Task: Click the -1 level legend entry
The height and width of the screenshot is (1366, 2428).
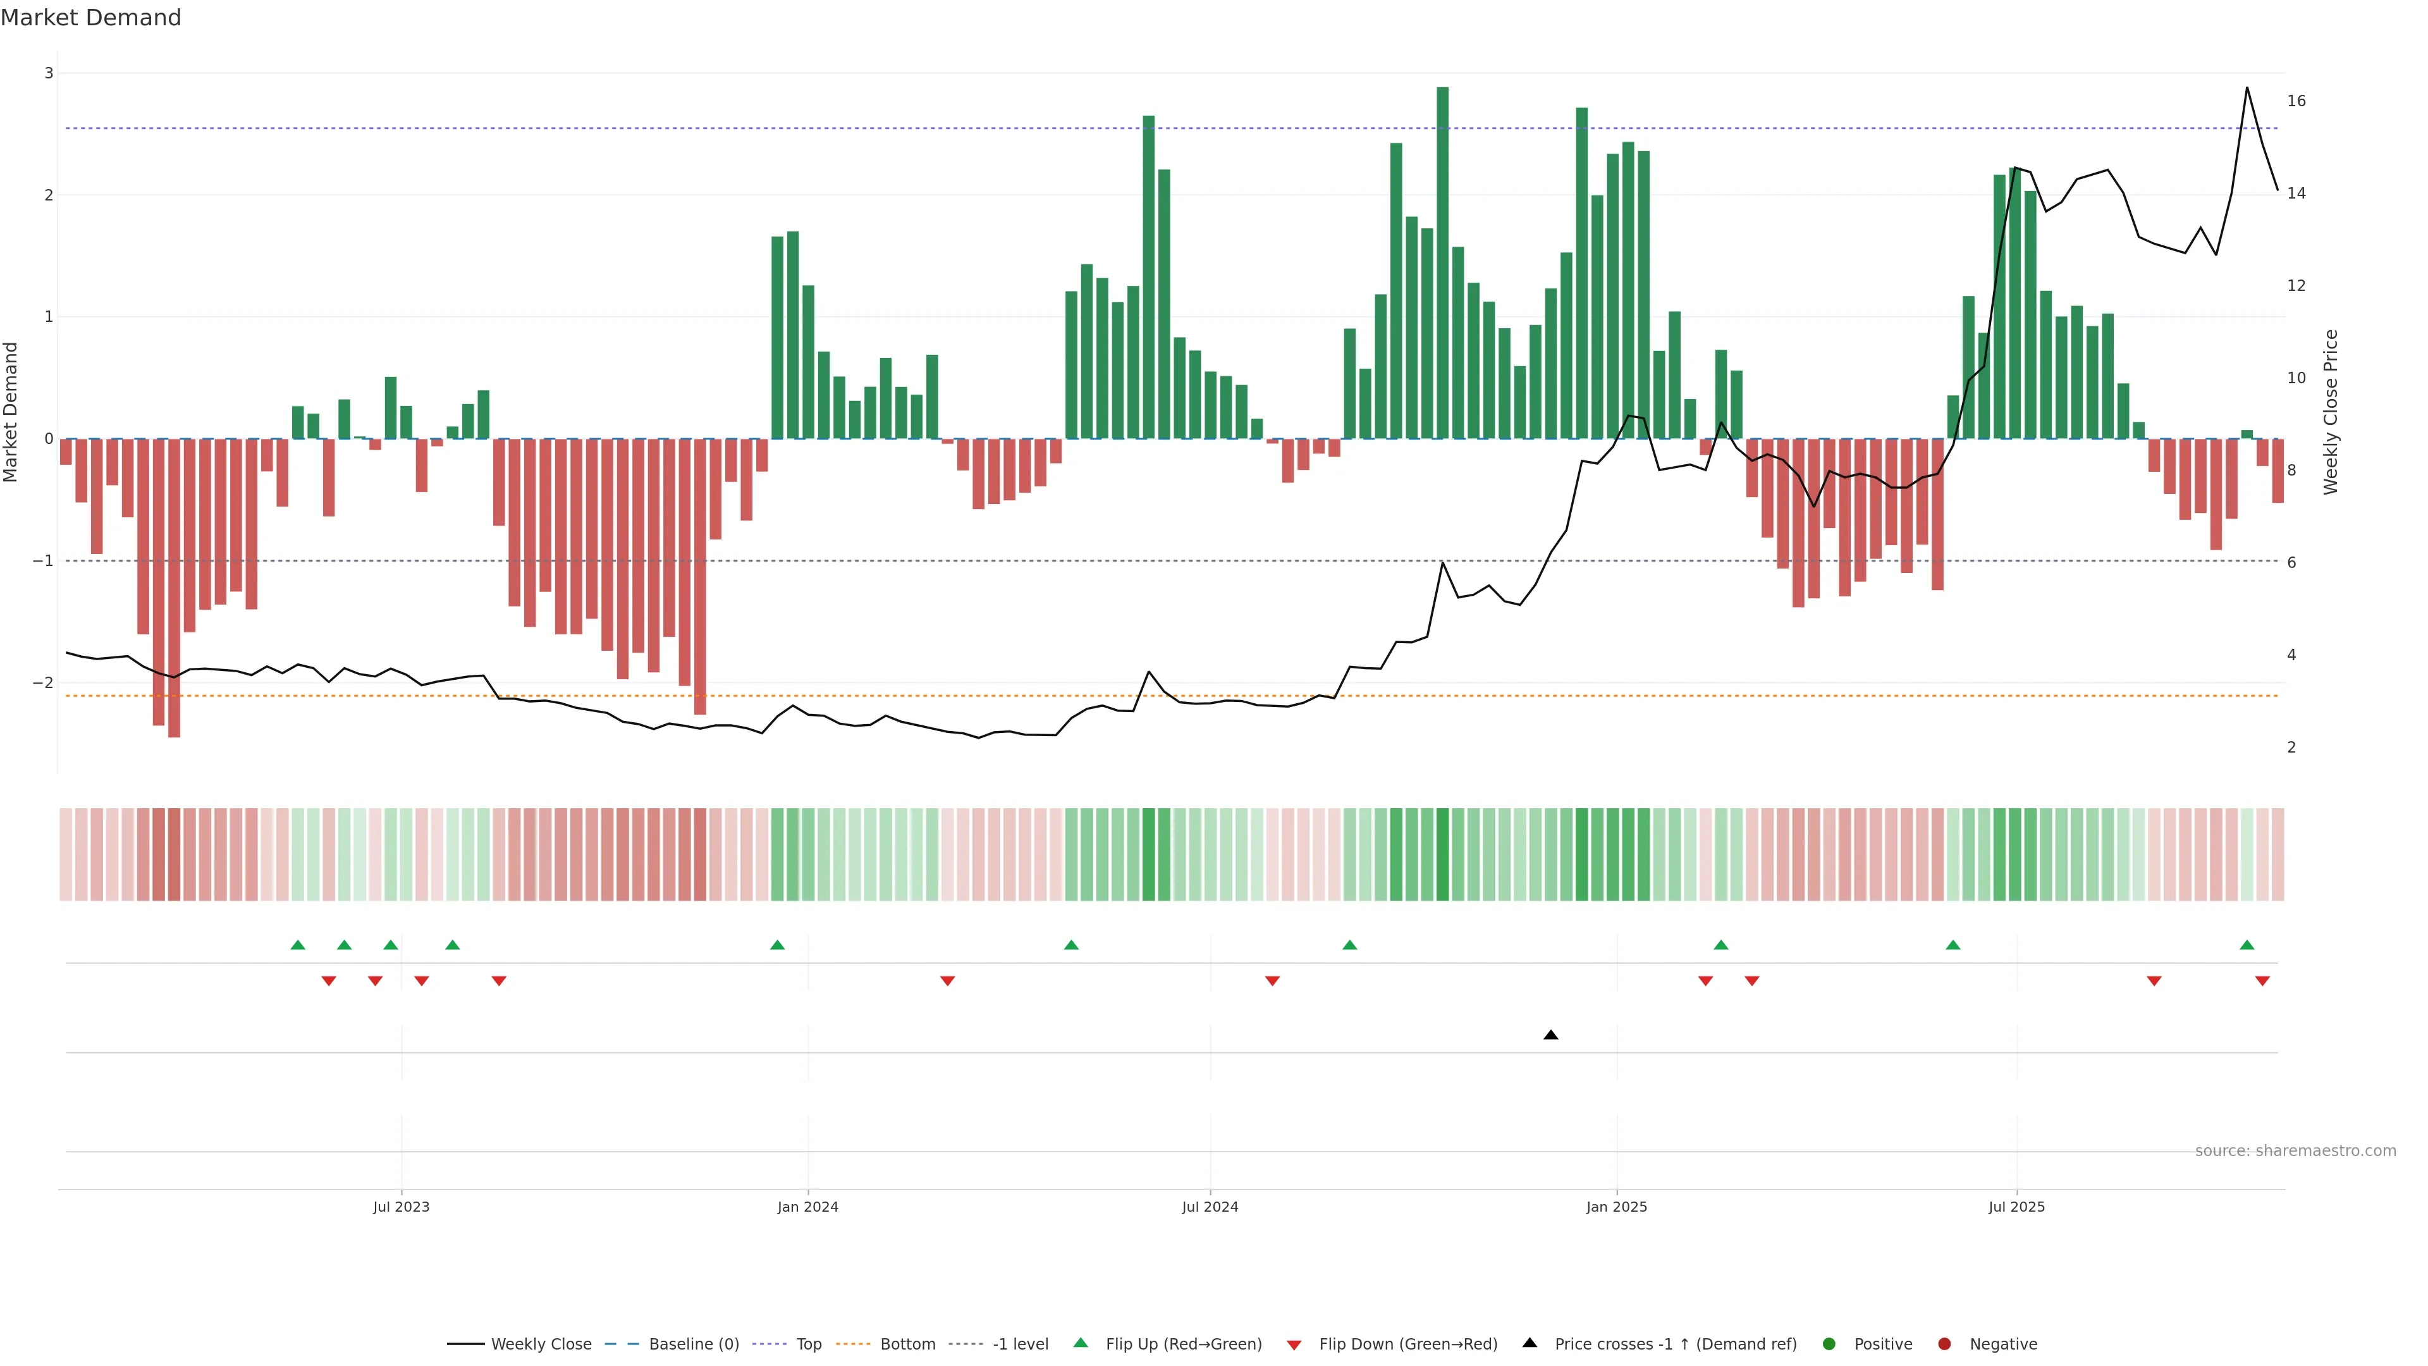Action: (1020, 1343)
